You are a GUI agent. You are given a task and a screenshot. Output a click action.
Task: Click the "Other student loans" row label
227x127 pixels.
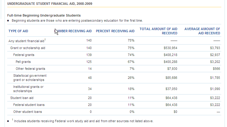27,112
